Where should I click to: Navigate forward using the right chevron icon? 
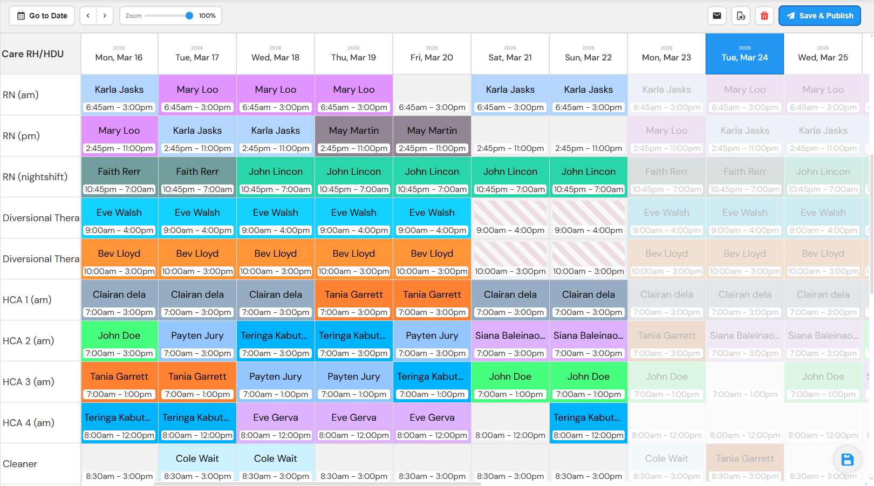(x=105, y=16)
